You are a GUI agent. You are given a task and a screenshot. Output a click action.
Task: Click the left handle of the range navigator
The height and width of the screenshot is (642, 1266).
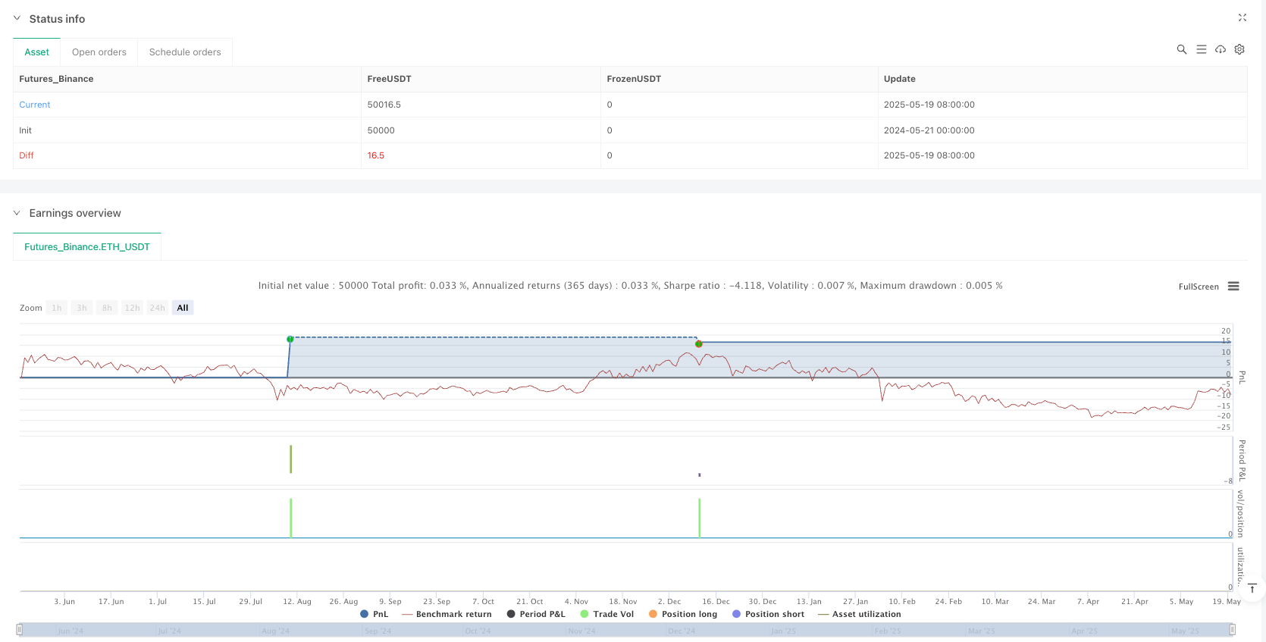(x=20, y=629)
